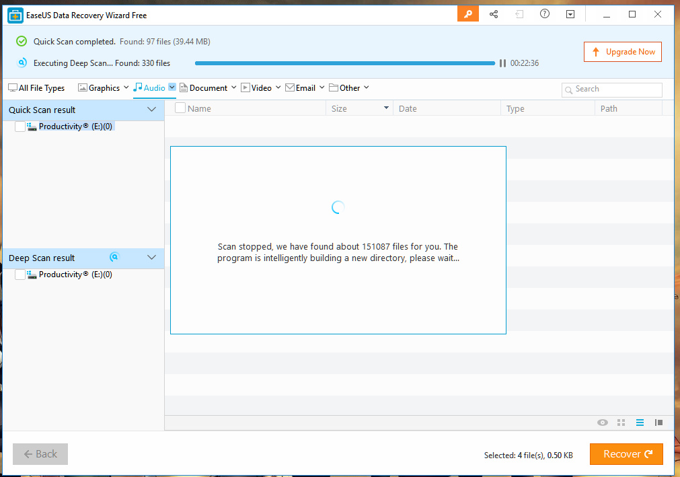The height and width of the screenshot is (477, 680).
Task: Click the Back button
Action: point(40,454)
